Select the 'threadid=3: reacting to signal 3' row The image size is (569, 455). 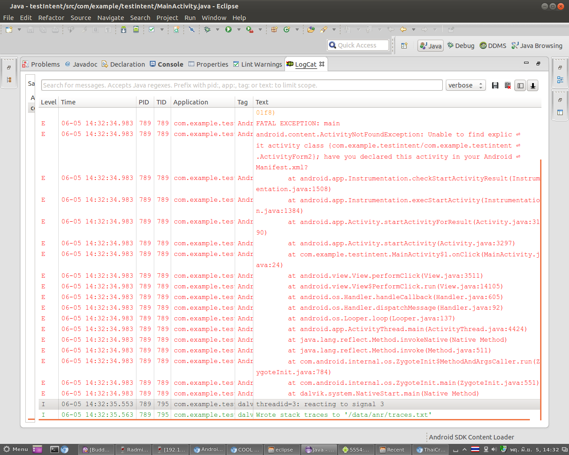(290, 404)
